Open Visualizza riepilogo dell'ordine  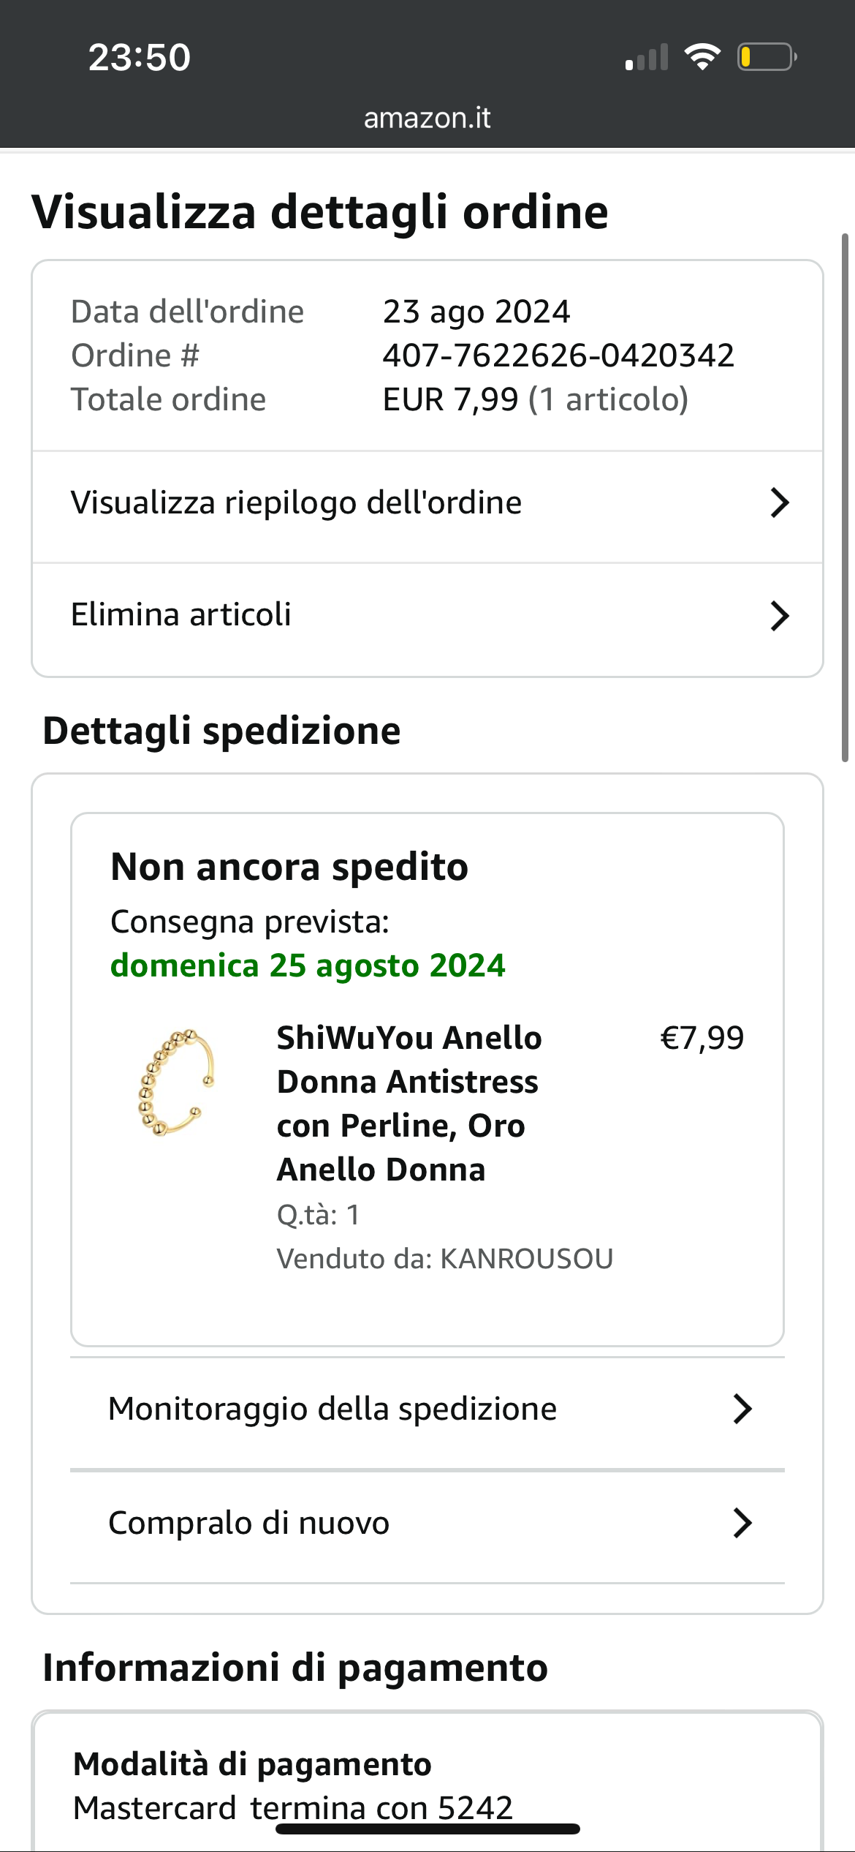(x=296, y=503)
